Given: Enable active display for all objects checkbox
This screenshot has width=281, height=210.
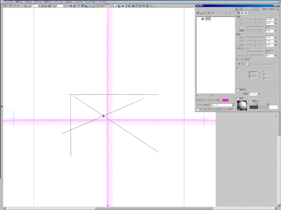Looking at the screenshot, I should tap(197, 109).
